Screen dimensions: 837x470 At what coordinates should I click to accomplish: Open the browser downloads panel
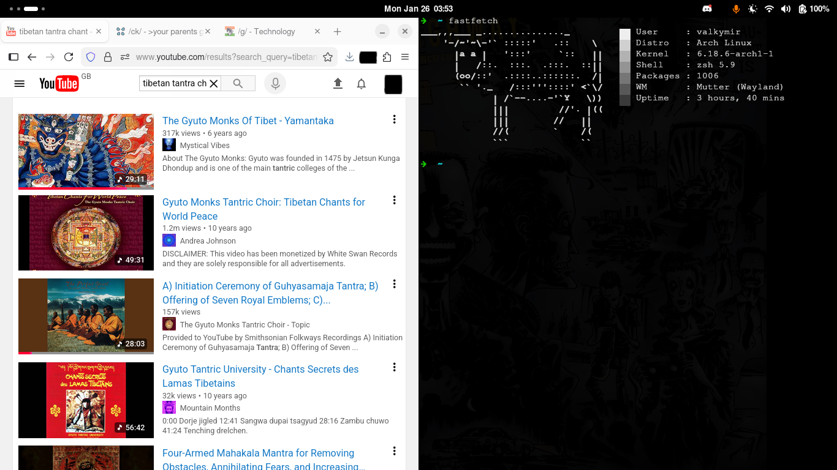click(x=349, y=57)
